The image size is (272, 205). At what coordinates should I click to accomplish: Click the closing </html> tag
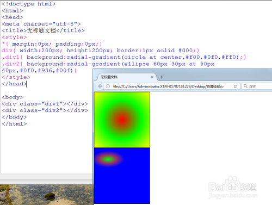pos(14,124)
